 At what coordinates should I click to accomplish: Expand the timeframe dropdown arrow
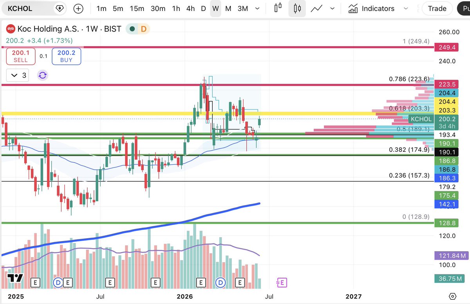tap(257, 9)
